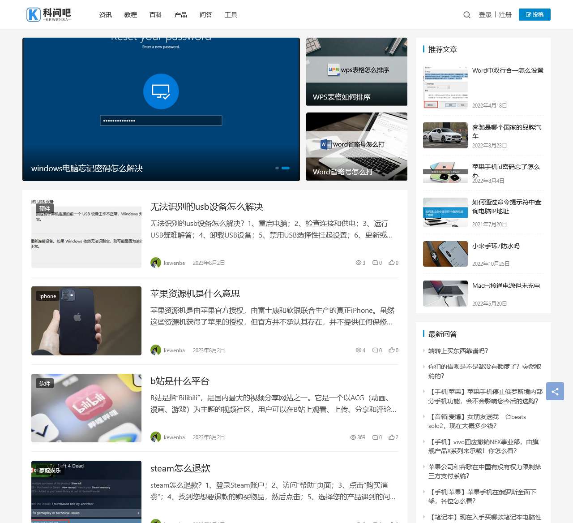This screenshot has height=523, width=573.
Task: Open the iPhone photo article thumbnail
Action: click(86, 321)
